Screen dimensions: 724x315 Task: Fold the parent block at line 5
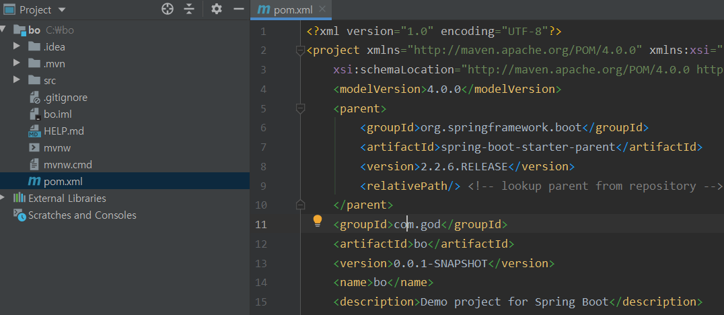(300, 108)
